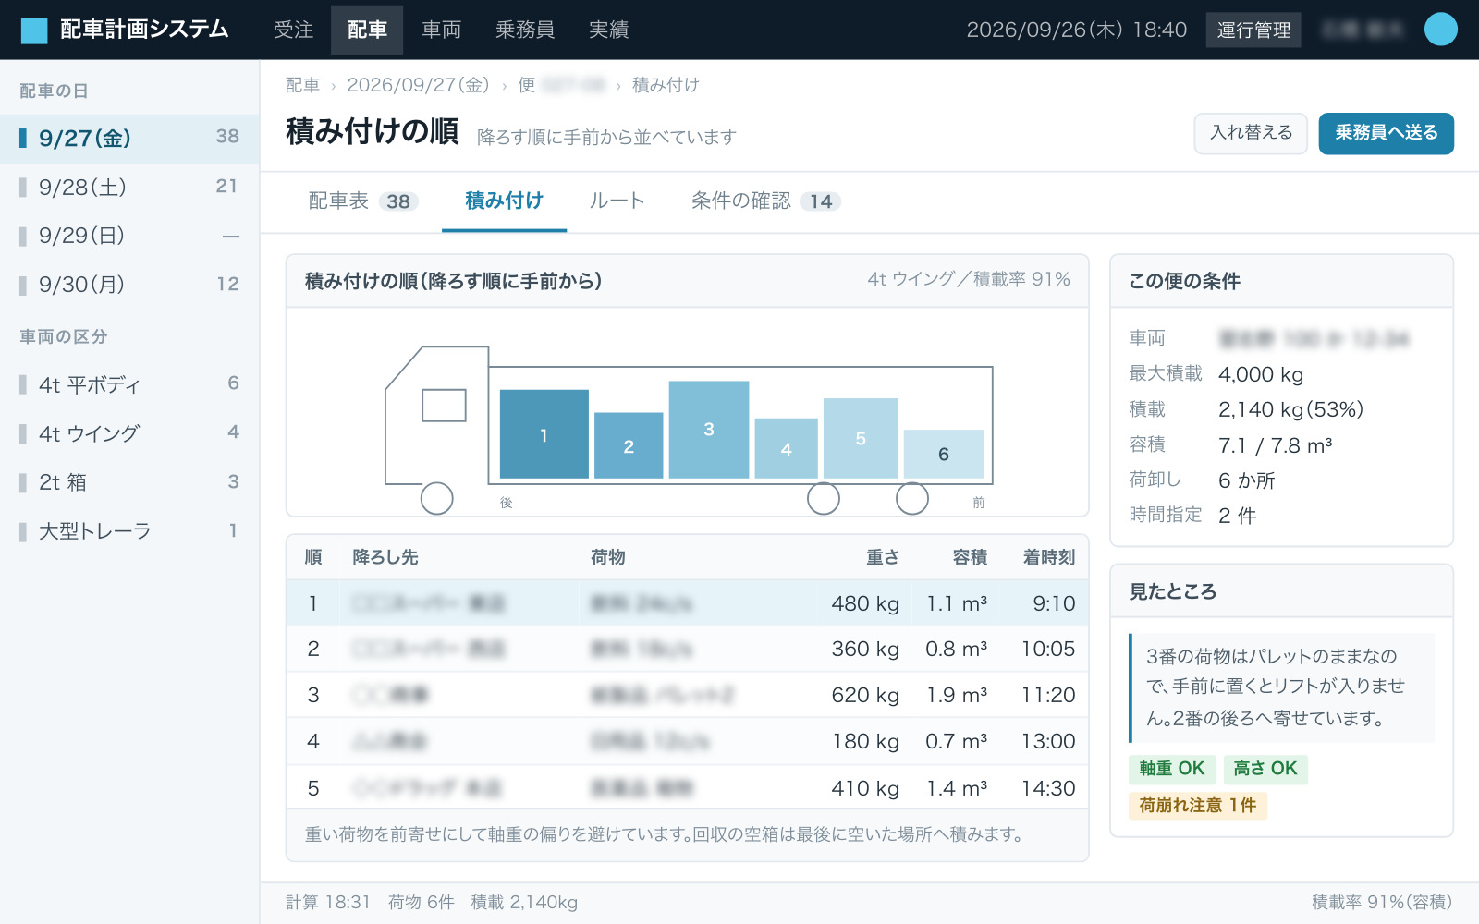The image size is (1479, 924).
Task: Select cargo block 4 in truck diagram
Action: 787,448
